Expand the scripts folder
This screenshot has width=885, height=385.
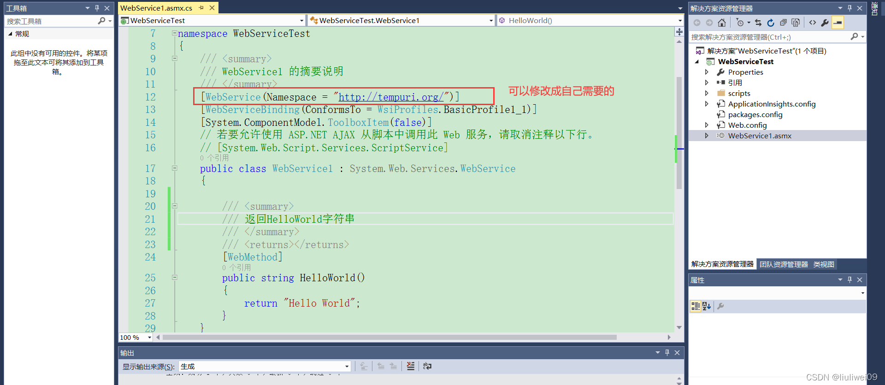tap(707, 93)
